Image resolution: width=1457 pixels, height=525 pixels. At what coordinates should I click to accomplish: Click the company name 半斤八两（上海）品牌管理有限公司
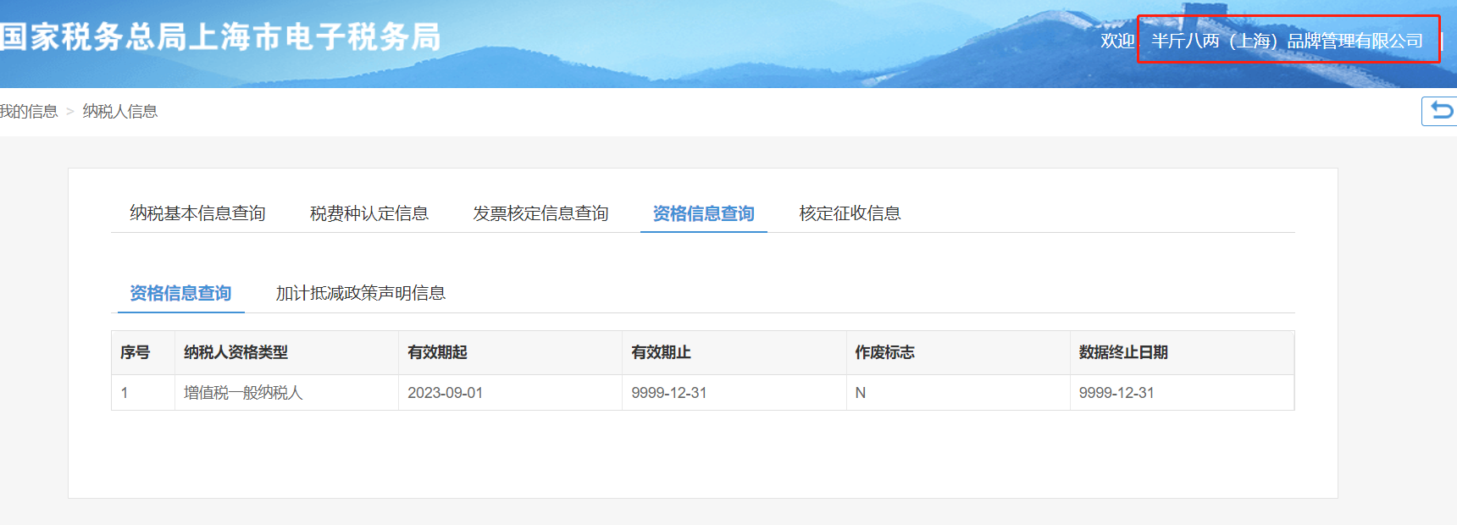pyautogui.click(x=1287, y=41)
